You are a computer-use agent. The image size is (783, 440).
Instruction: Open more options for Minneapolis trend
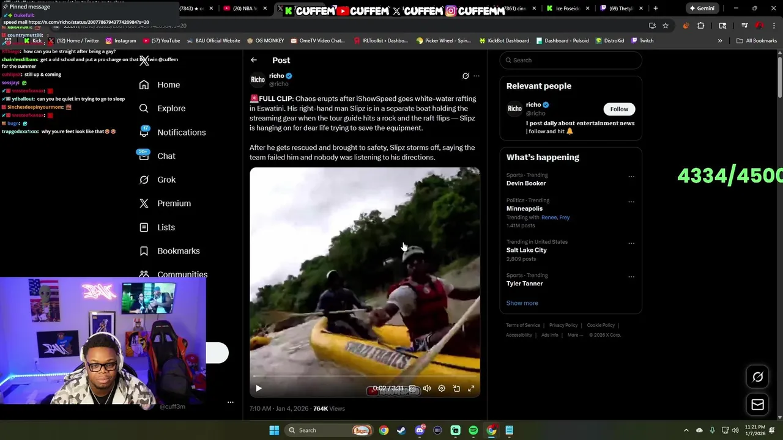click(631, 202)
